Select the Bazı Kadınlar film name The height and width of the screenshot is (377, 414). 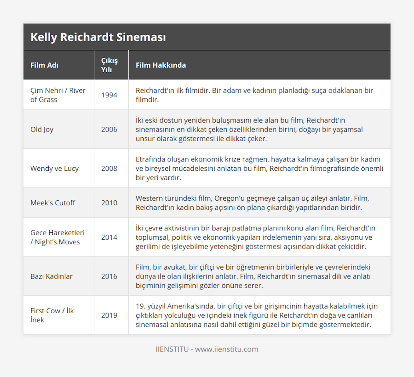[51, 276]
